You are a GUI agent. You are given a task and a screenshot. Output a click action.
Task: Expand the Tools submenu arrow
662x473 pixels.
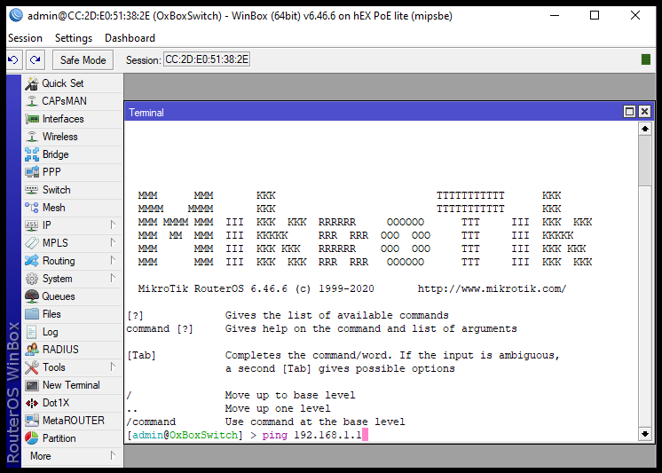click(113, 367)
